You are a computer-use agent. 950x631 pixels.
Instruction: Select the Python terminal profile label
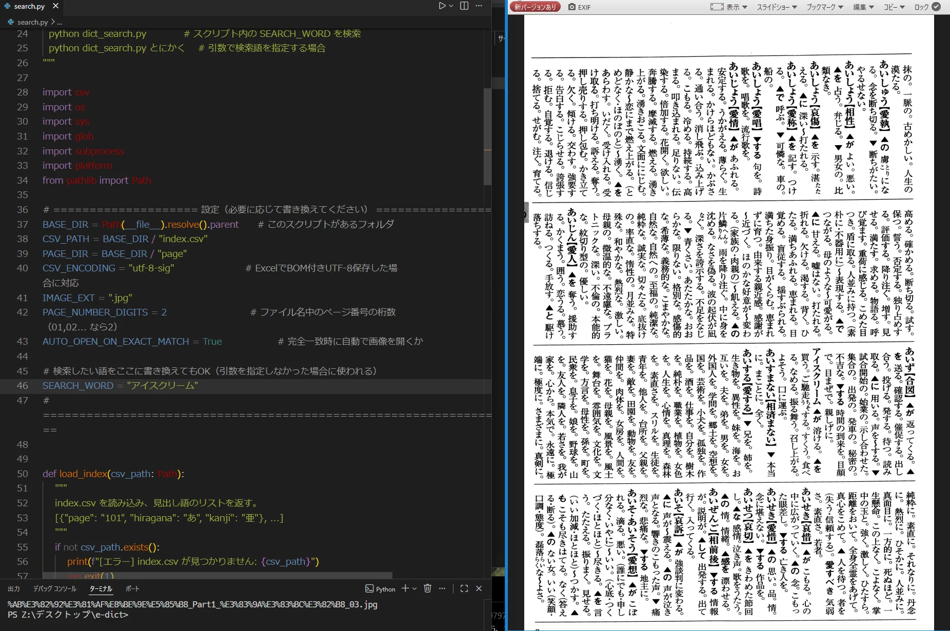(380, 589)
